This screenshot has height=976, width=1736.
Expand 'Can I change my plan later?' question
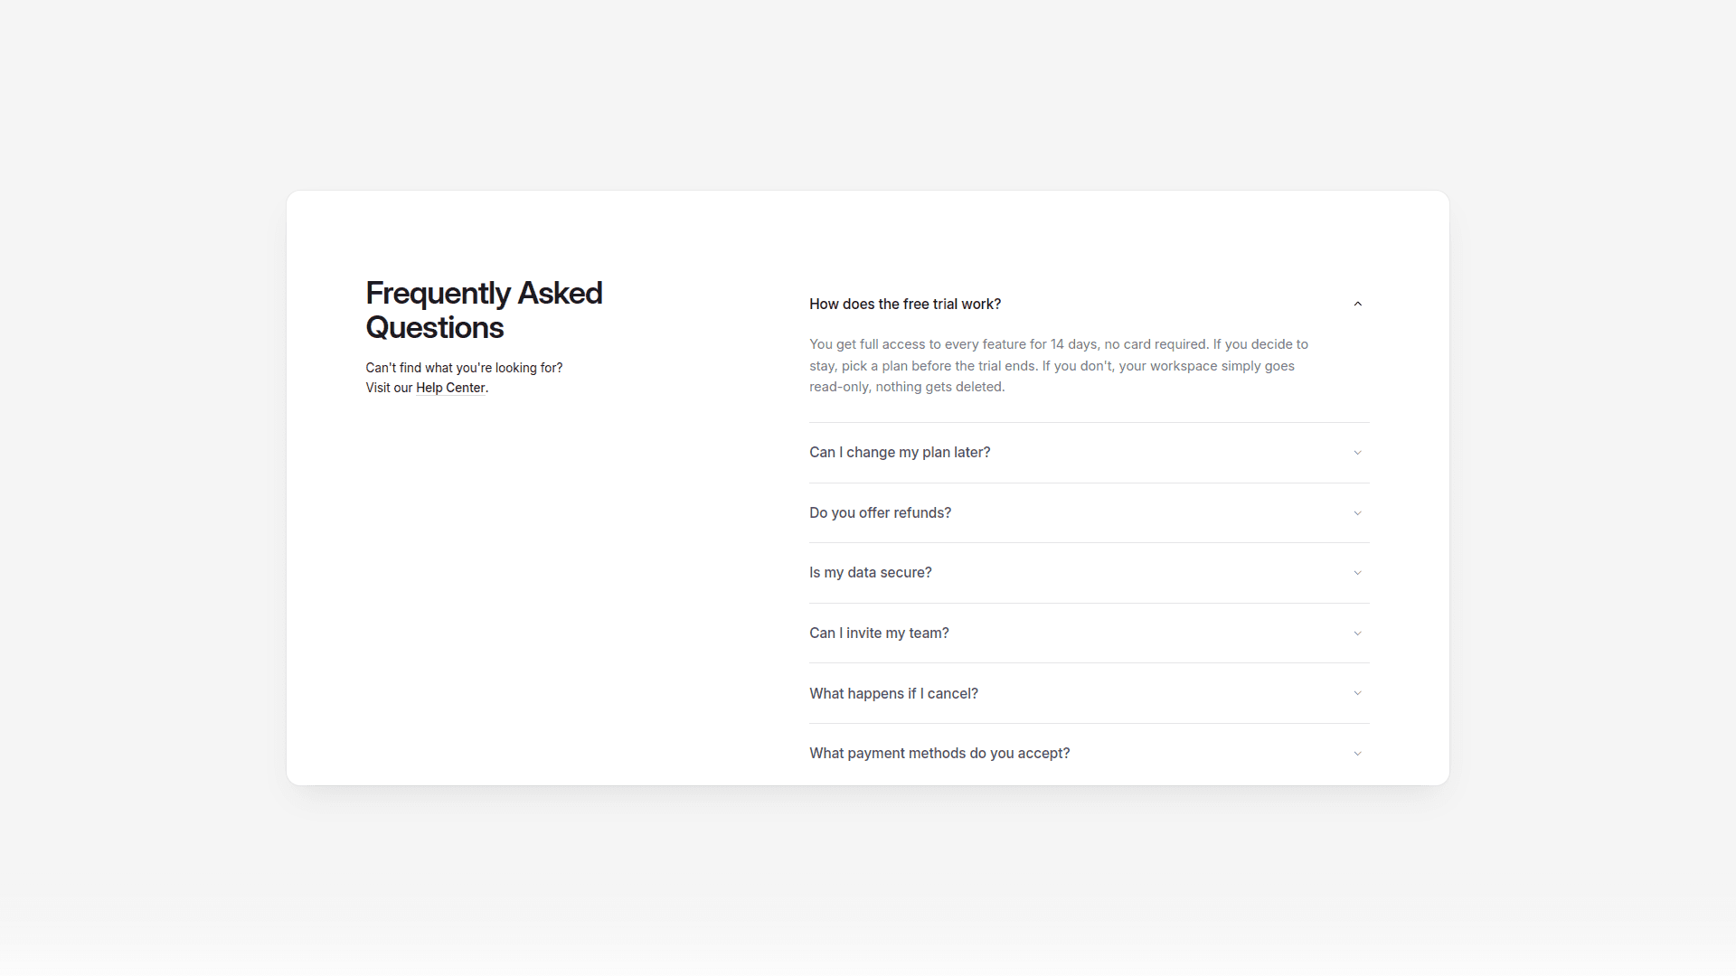pos(1089,453)
